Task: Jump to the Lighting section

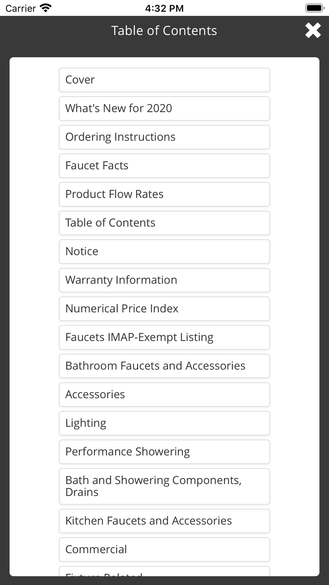Action: [164, 423]
